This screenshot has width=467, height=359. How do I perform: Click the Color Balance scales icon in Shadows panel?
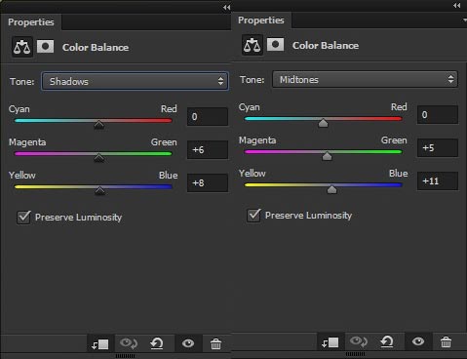click(22, 47)
